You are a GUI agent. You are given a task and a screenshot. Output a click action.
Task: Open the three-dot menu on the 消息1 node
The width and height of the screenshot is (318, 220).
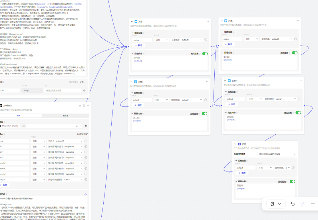click(x=208, y=21)
